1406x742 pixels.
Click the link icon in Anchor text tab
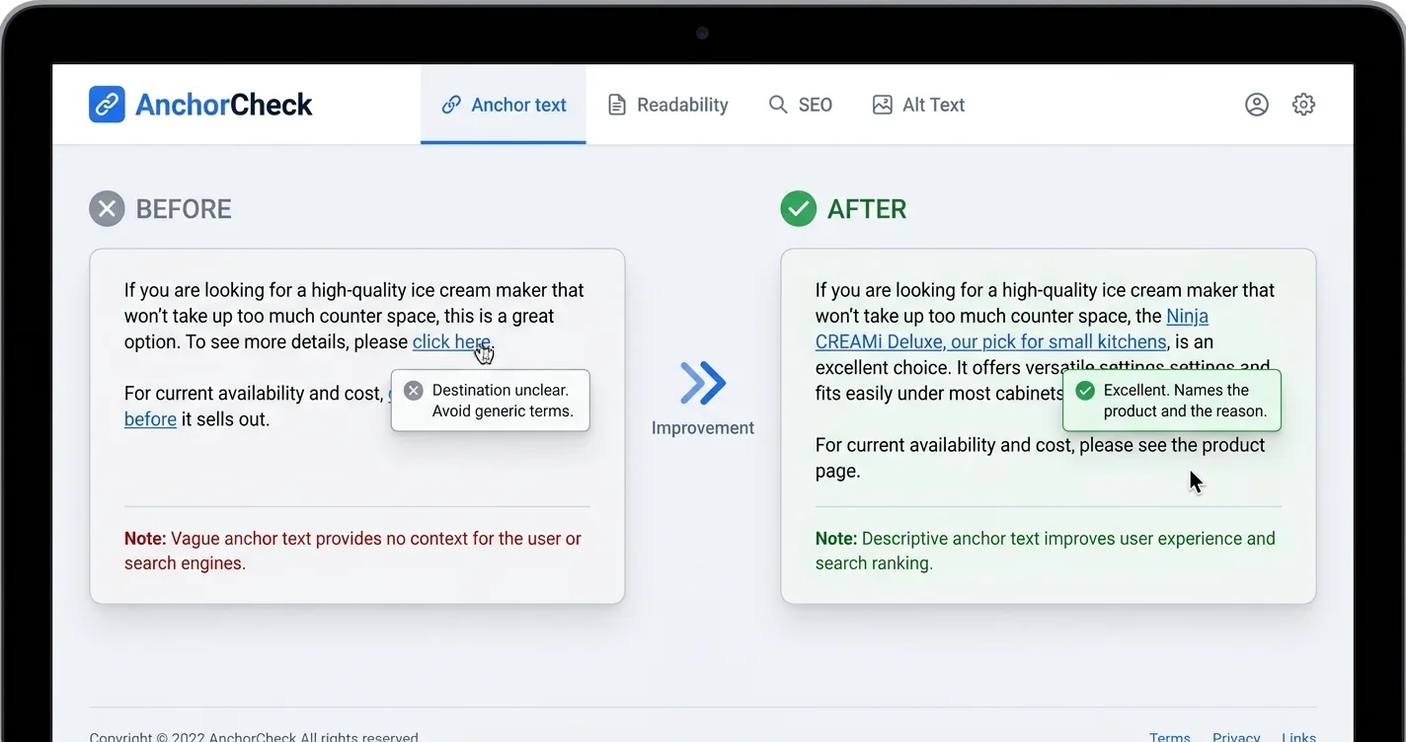point(451,105)
